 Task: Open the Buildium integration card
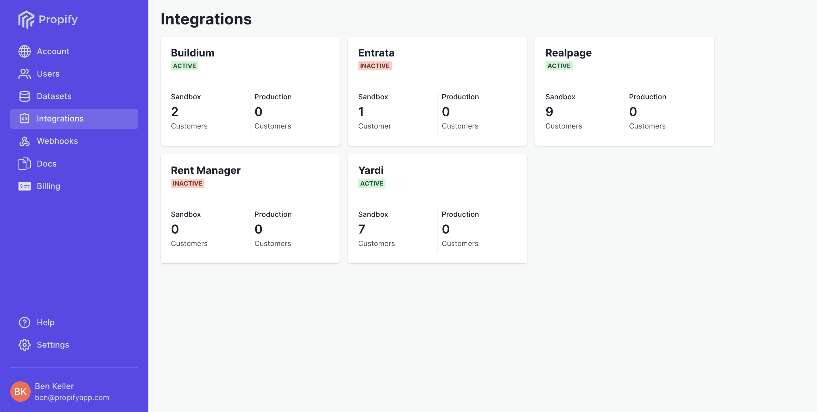[250, 91]
